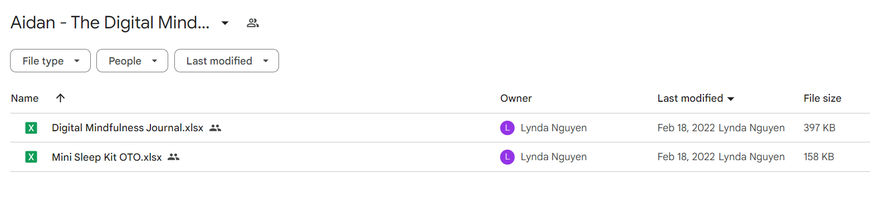Click Excel icon of Digital Mindfulness Journal
This screenshot has height=208, width=870.
(x=31, y=128)
